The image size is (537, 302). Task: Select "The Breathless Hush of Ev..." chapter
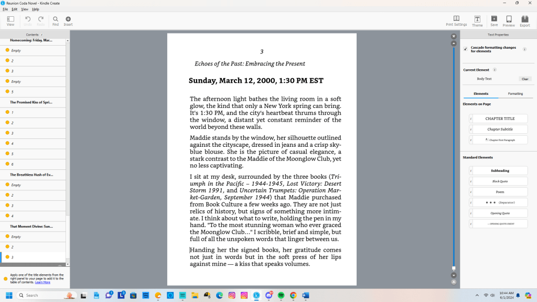tap(31, 175)
